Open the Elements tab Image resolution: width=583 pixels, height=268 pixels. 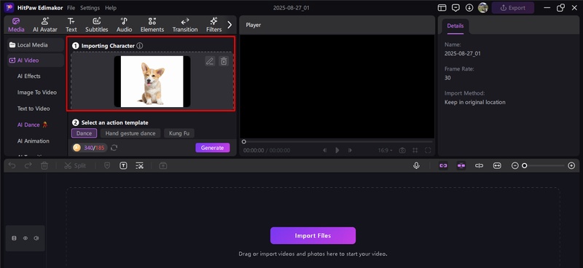click(x=152, y=25)
